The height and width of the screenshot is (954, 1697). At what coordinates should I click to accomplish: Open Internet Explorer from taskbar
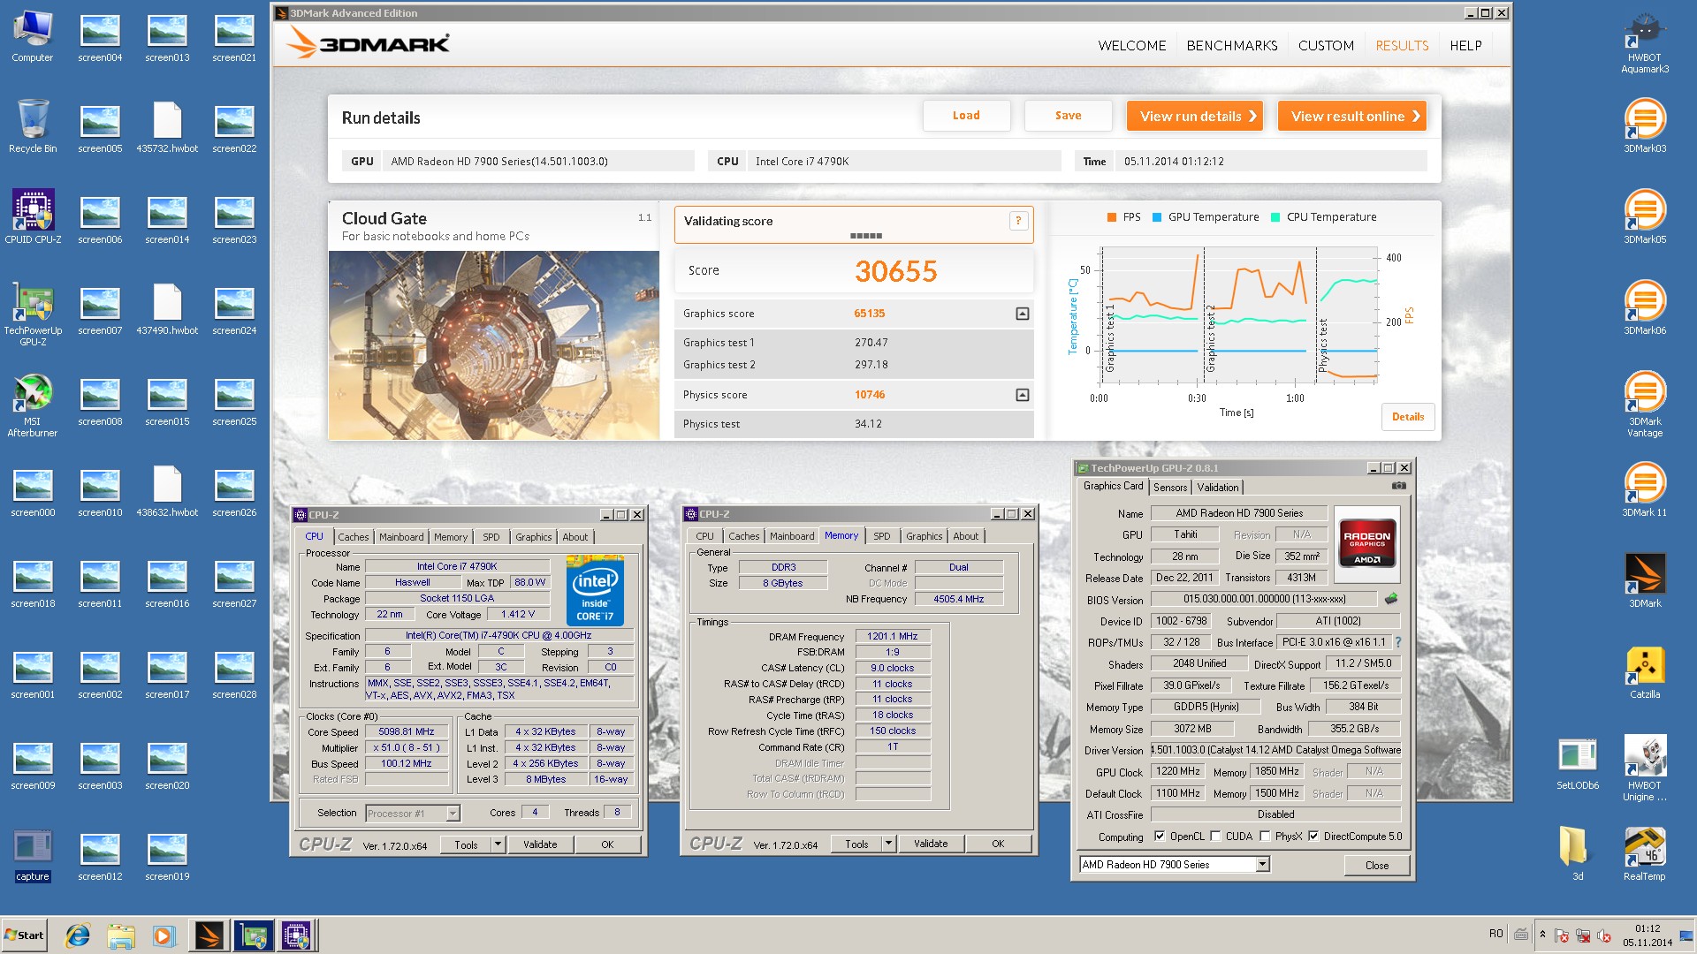[x=79, y=935]
